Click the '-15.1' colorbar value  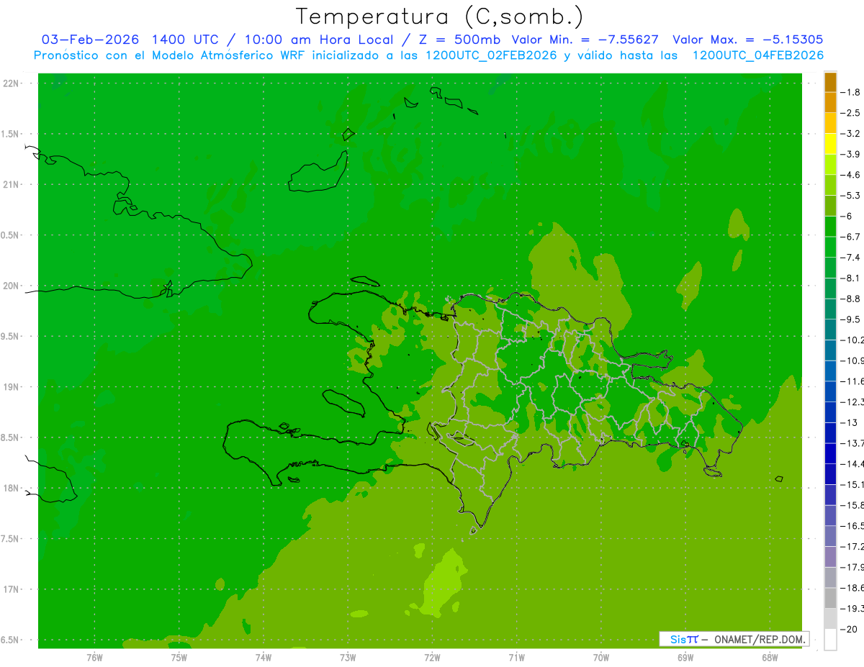852,484
